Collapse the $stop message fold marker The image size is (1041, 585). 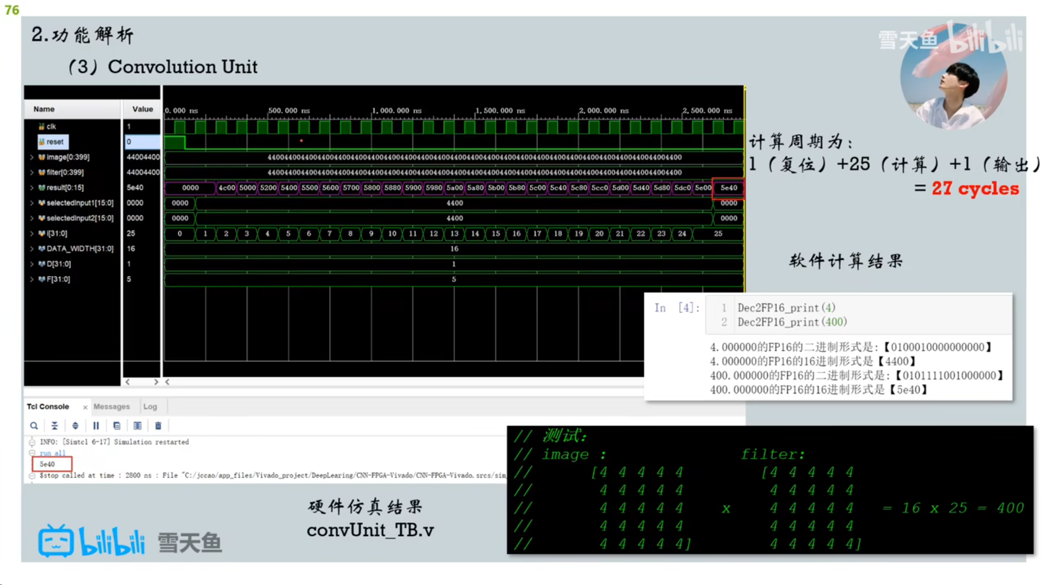pyautogui.click(x=32, y=476)
